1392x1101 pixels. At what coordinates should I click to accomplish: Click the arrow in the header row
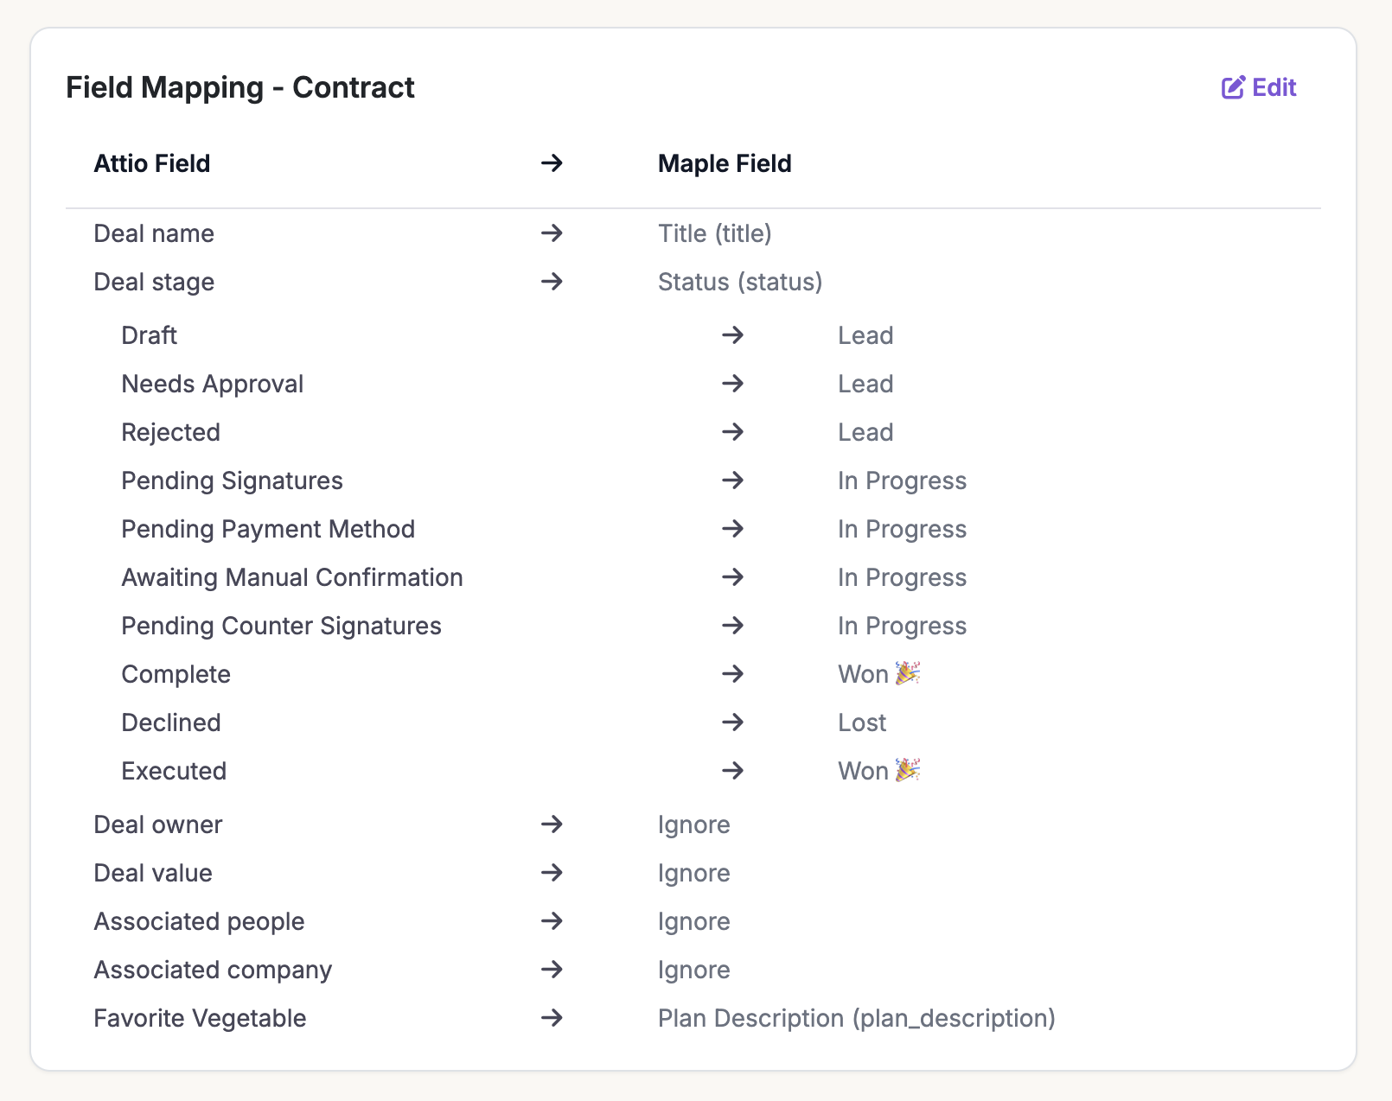[x=552, y=163]
